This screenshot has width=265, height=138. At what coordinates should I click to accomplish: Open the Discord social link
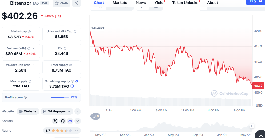tap(70, 121)
